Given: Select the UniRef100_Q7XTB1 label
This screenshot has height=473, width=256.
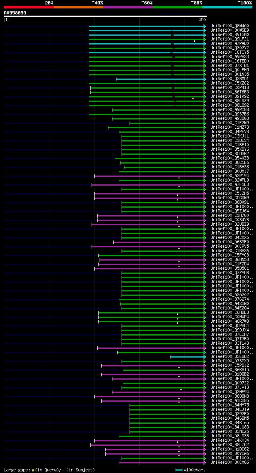Looking at the screenshot, I should [230, 66].
